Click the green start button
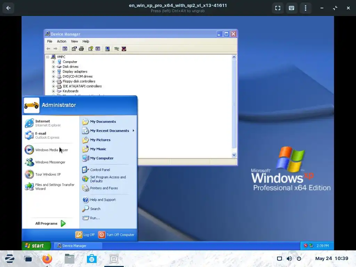 (36, 246)
